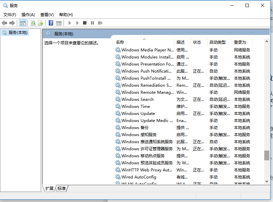Click the Forward arrow in the toolbar

(x=12, y=23)
